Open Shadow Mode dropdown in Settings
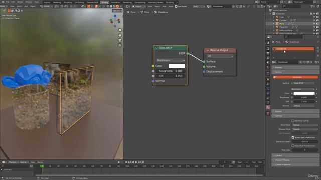This screenshot has width=321, height=180. coord(305,129)
